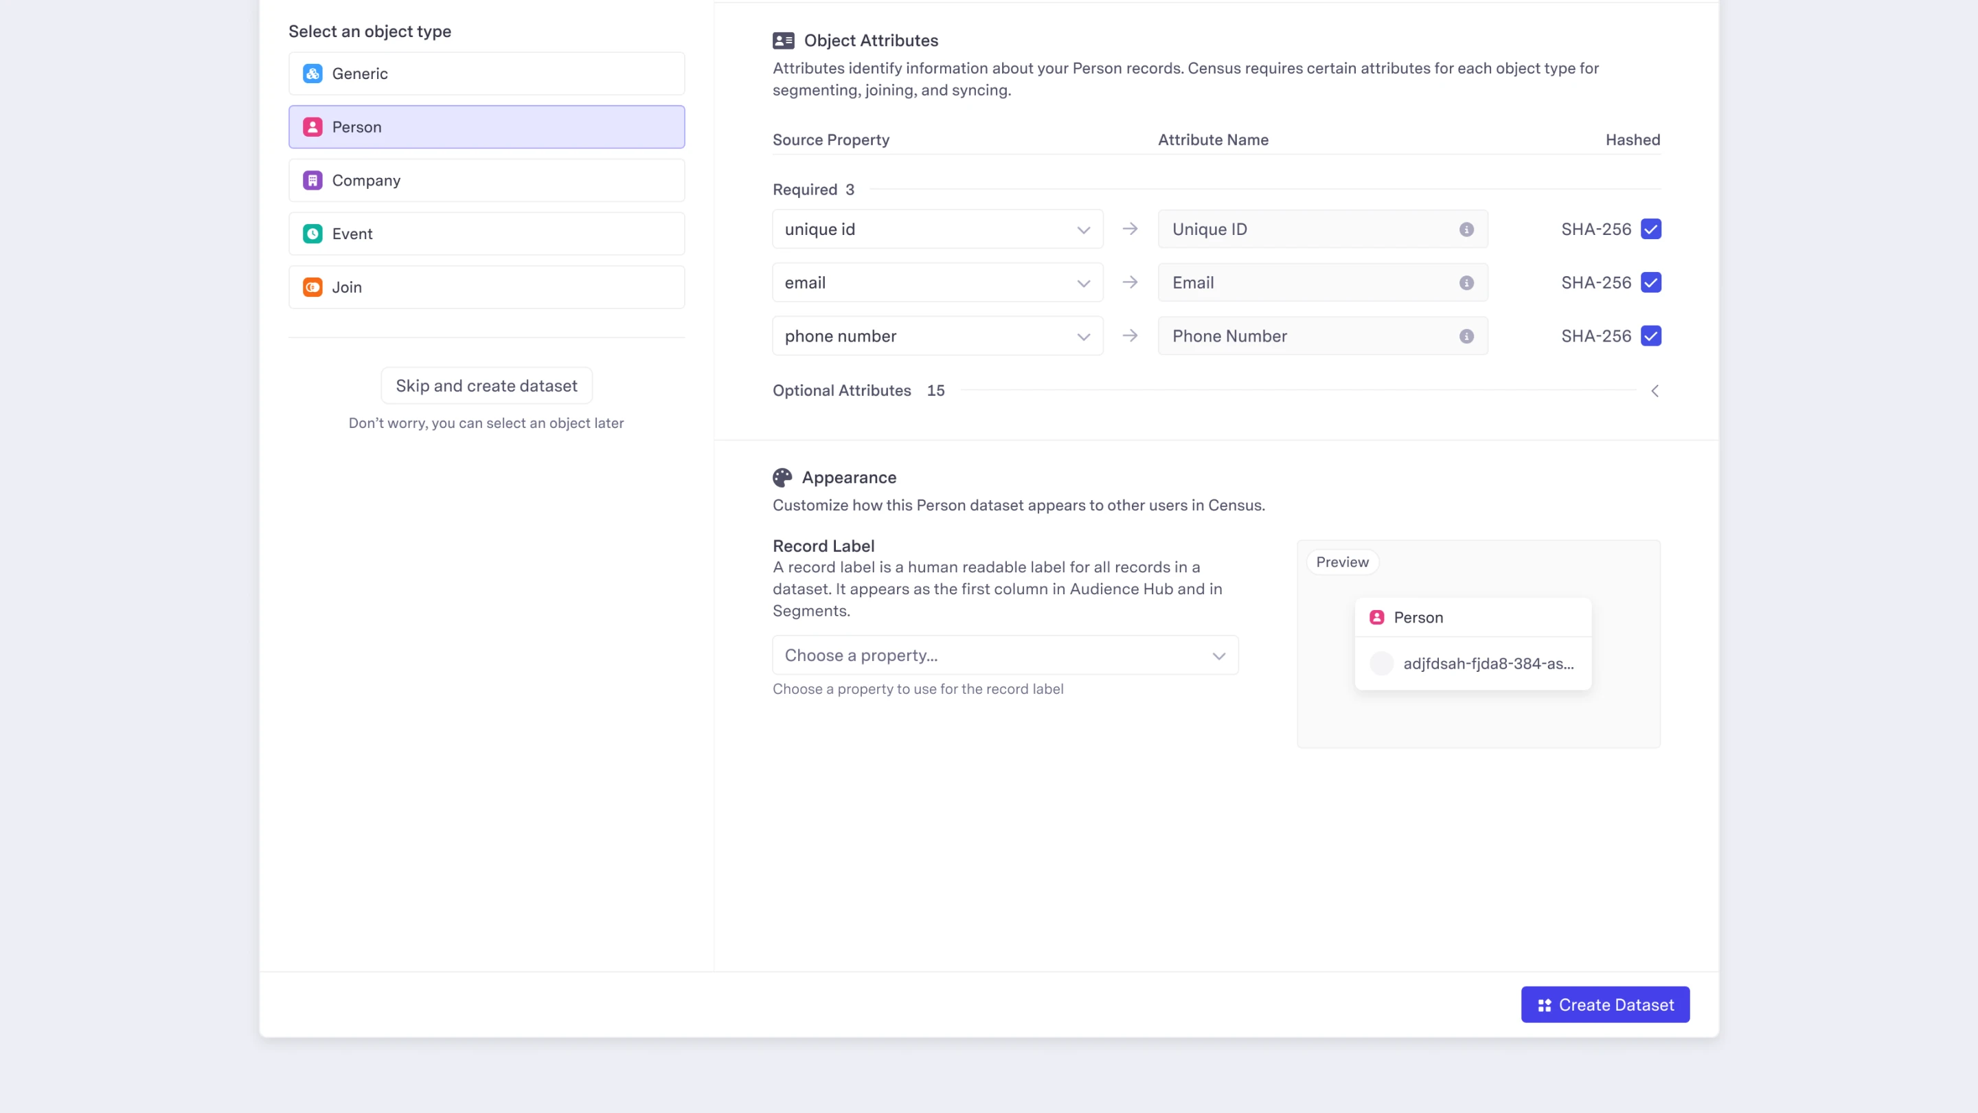Click Skip and create dataset
Image resolution: width=1978 pixels, height=1113 pixels.
(486, 385)
